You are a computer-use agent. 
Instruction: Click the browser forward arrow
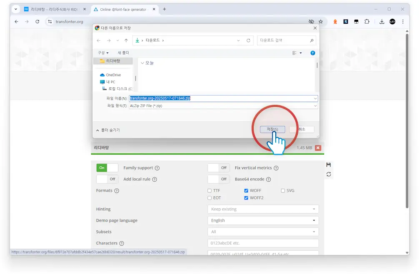[x=27, y=22]
